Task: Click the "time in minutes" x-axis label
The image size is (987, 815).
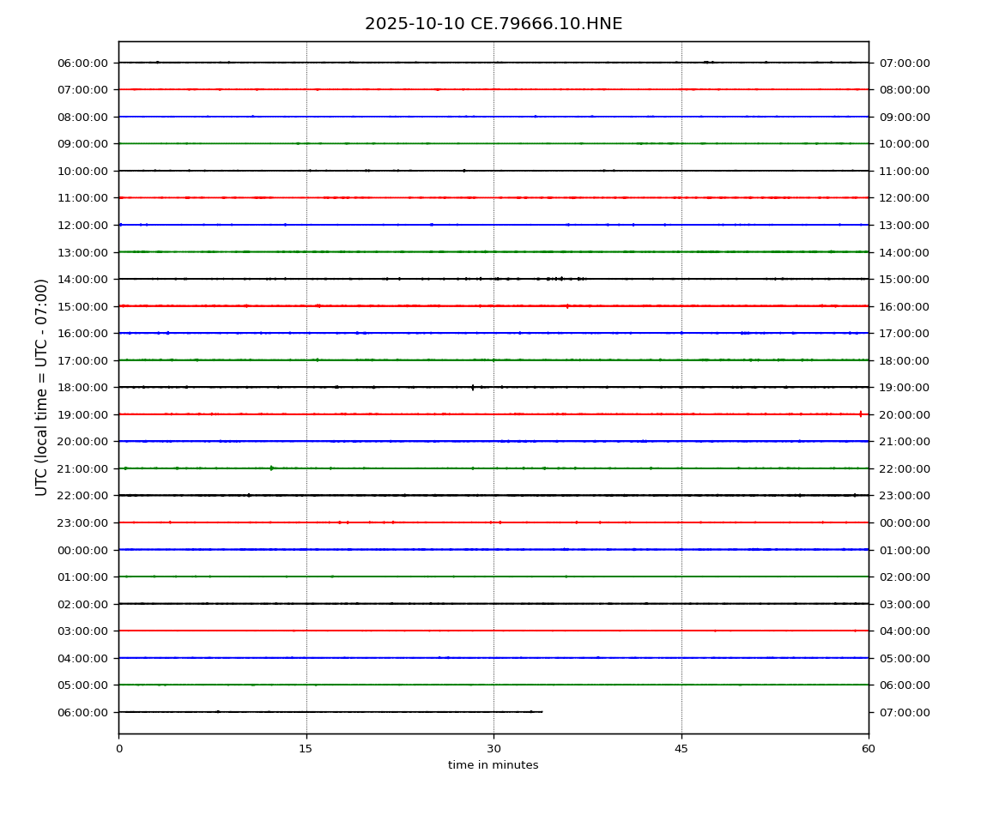Action: [493, 765]
